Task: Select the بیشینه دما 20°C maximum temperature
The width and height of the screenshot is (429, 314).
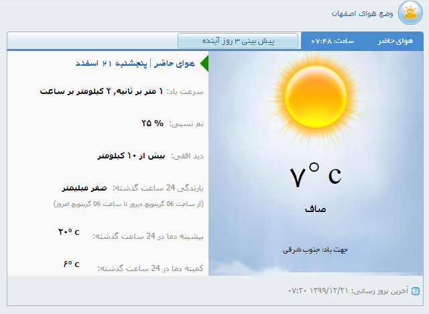Action: click(x=68, y=232)
